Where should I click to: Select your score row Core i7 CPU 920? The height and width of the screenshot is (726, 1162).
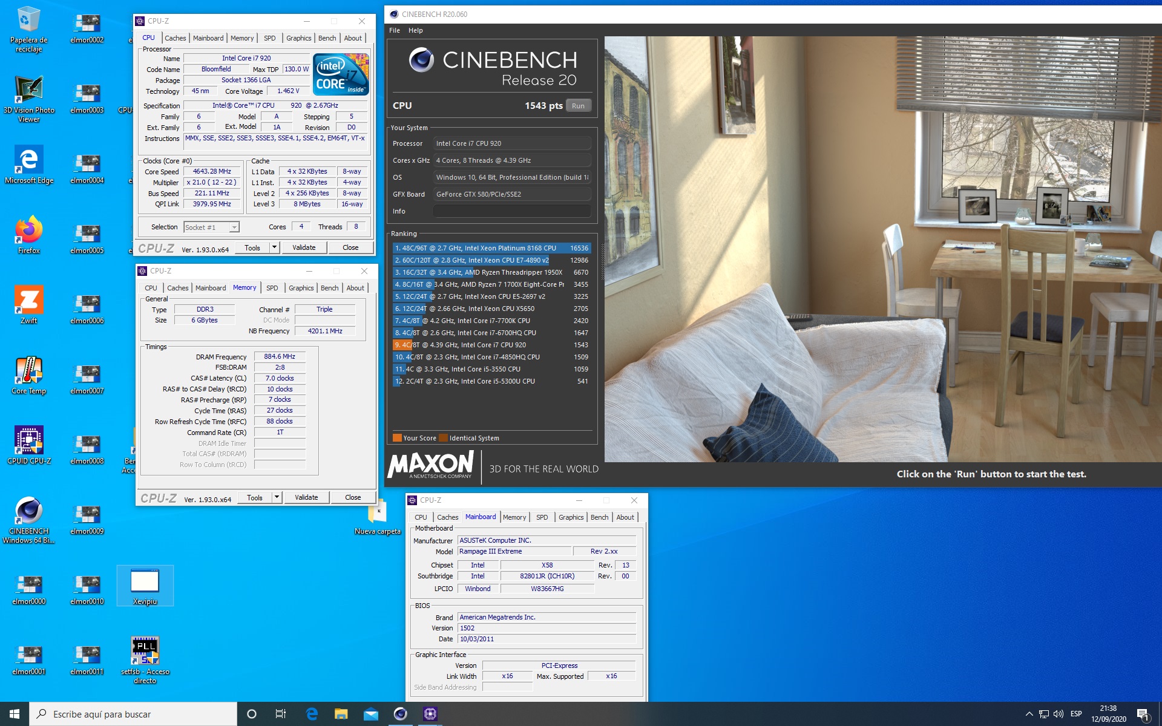point(491,345)
